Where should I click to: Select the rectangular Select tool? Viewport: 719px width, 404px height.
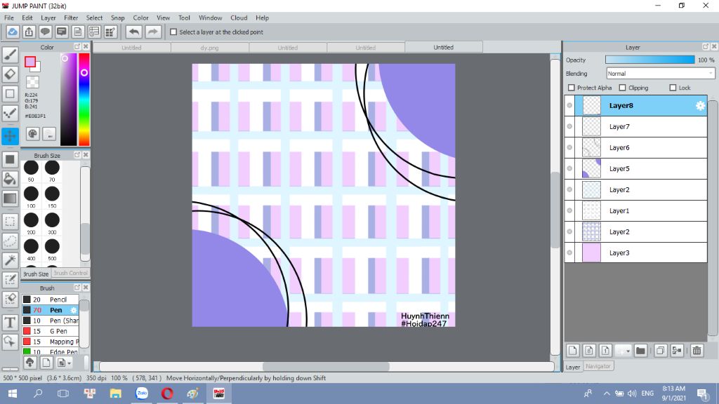pos(10,222)
